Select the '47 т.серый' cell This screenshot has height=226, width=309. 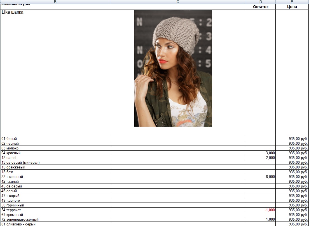(55, 196)
